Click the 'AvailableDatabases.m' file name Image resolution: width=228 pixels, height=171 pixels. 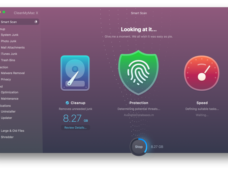[139, 115]
